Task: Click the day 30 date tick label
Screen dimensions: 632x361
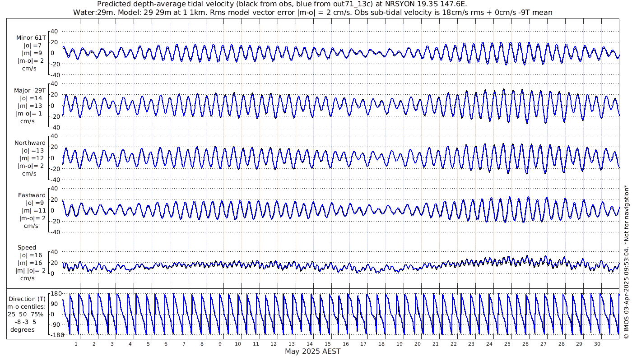Action: coord(597,344)
